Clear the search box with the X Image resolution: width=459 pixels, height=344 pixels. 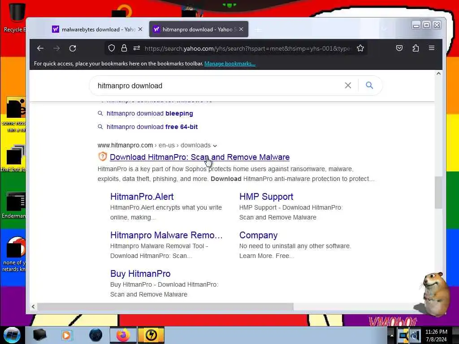[x=348, y=86]
